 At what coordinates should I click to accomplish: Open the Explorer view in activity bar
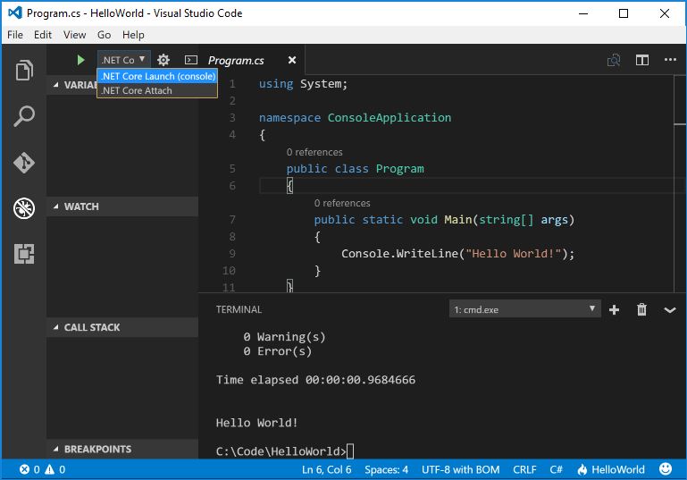click(x=24, y=70)
